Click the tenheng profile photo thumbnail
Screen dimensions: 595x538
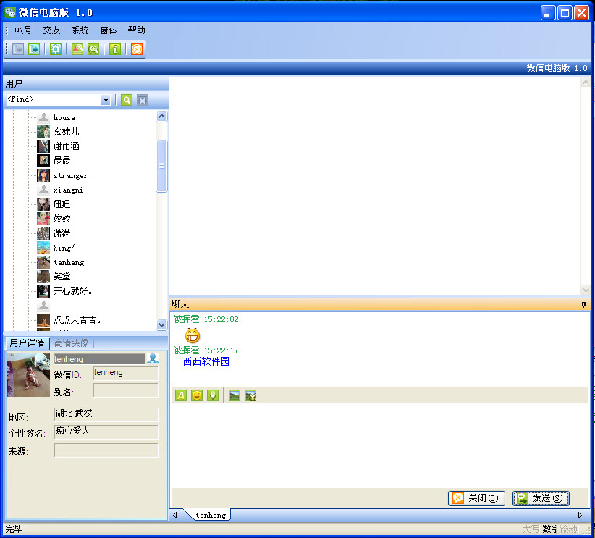click(28, 375)
